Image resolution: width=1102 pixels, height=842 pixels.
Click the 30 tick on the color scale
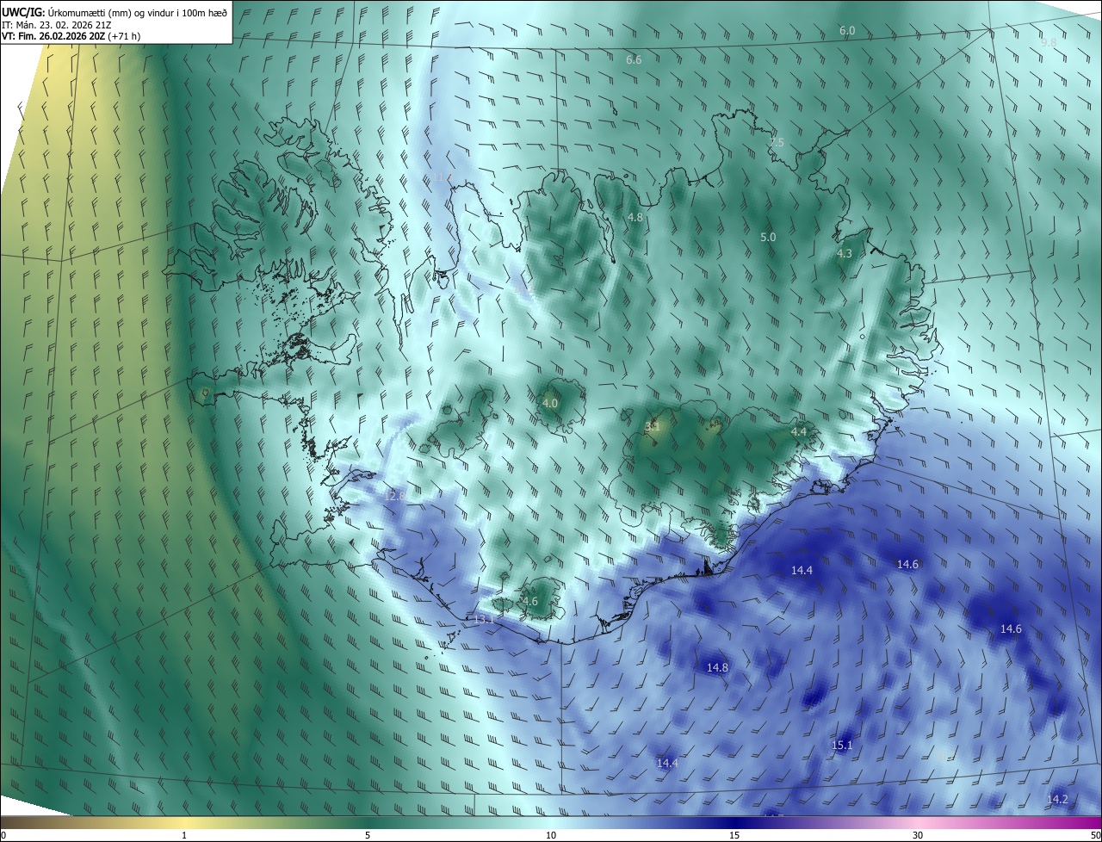(918, 835)
